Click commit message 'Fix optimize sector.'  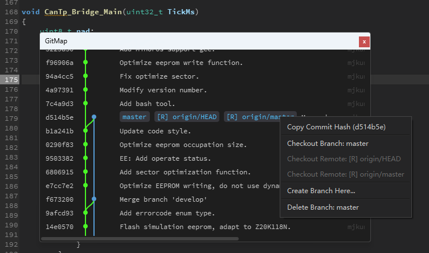[x=159, y=76]
